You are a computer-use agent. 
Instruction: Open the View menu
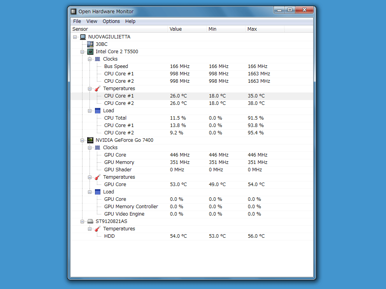coord(91,21)
